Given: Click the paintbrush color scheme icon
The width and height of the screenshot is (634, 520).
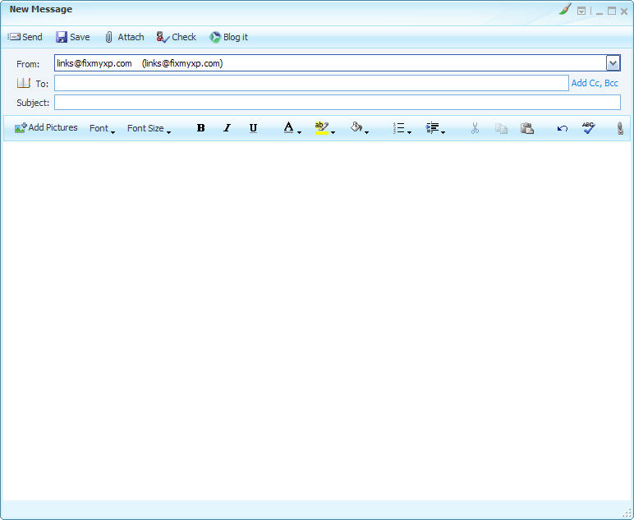Looking at the screenshot, I should point(565,9).
